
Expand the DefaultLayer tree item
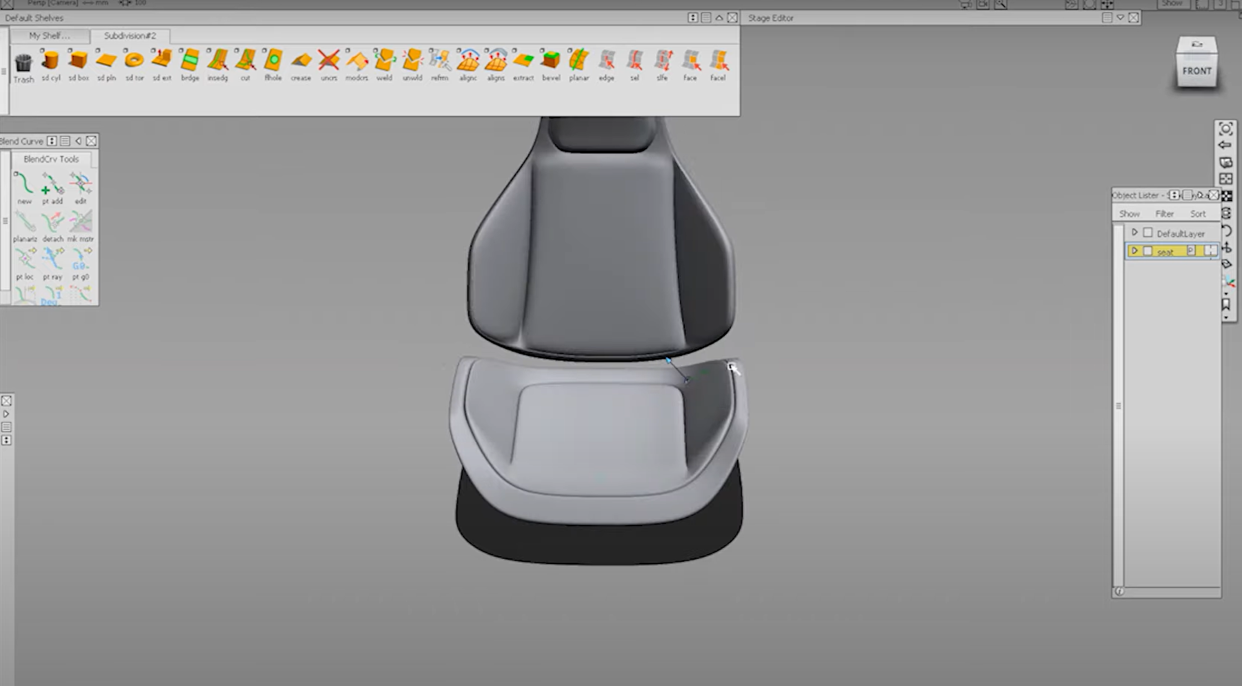pyautogui.click(x=1135, y=233)
